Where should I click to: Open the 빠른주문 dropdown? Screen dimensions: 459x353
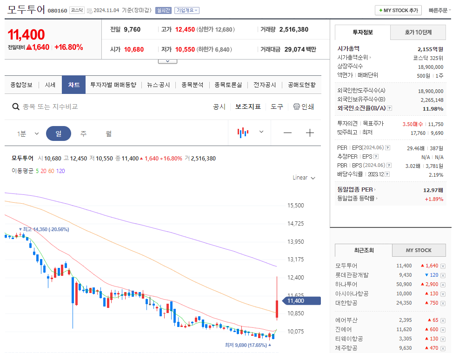tap(439, 11)
